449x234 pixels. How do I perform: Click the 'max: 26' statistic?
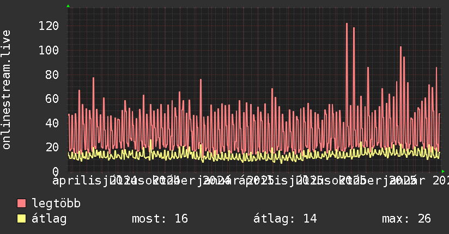[x=406, y=219]
